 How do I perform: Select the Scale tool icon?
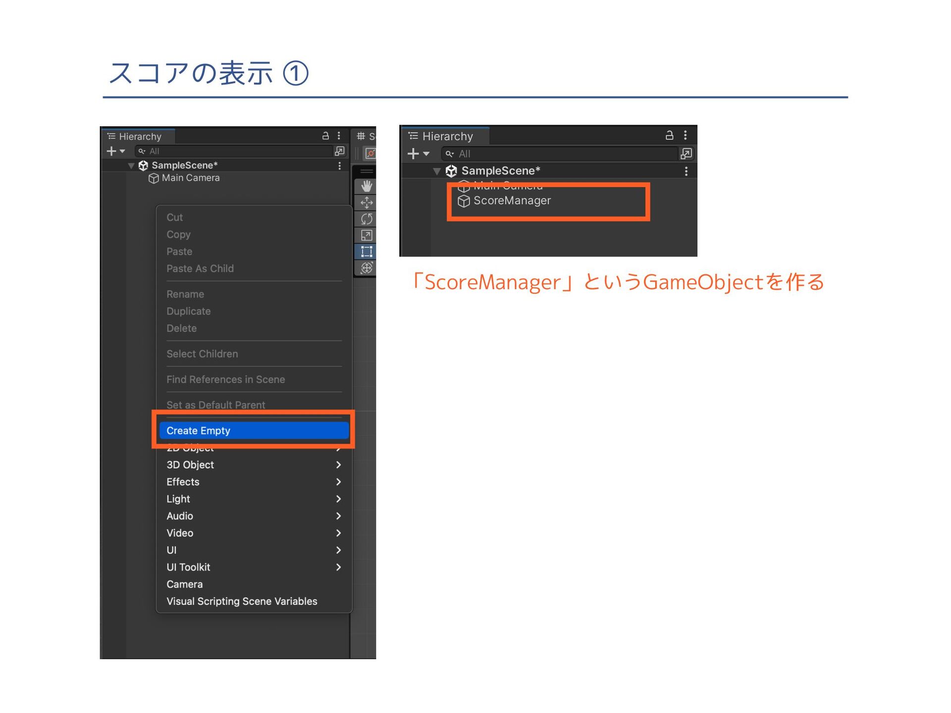367,235
